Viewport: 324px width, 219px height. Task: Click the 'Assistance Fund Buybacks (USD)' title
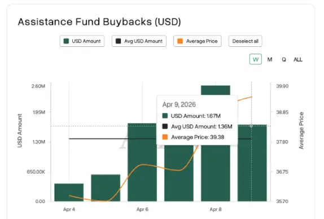(99, 21)
